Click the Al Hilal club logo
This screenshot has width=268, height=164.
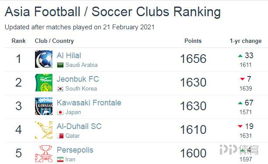[44, 59]
